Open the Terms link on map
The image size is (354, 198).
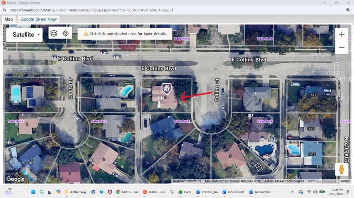tap(345, 181)
